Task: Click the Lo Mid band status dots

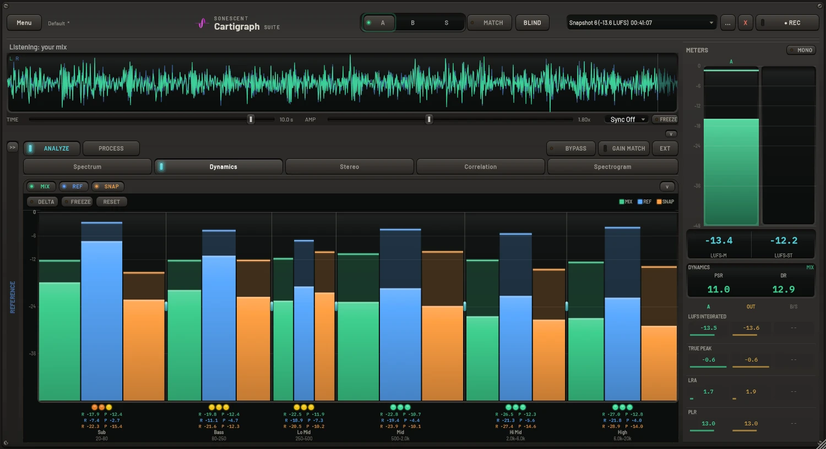Action: [304, 407]
